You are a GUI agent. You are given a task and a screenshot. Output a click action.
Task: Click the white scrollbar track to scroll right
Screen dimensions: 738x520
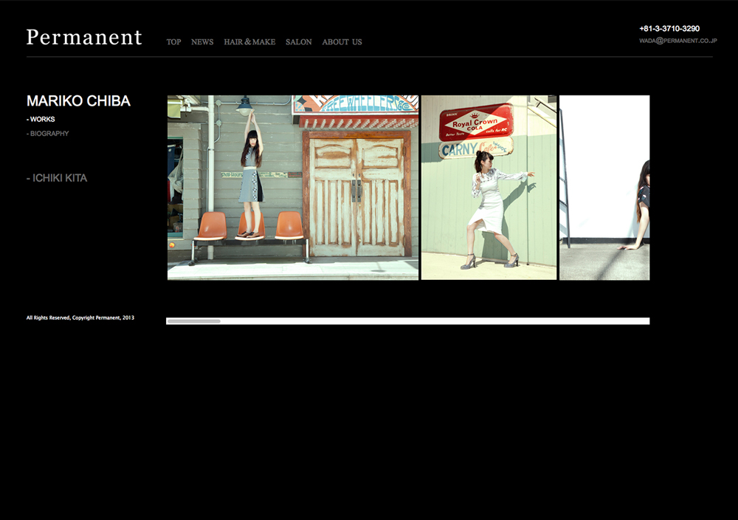click(443, 321)
